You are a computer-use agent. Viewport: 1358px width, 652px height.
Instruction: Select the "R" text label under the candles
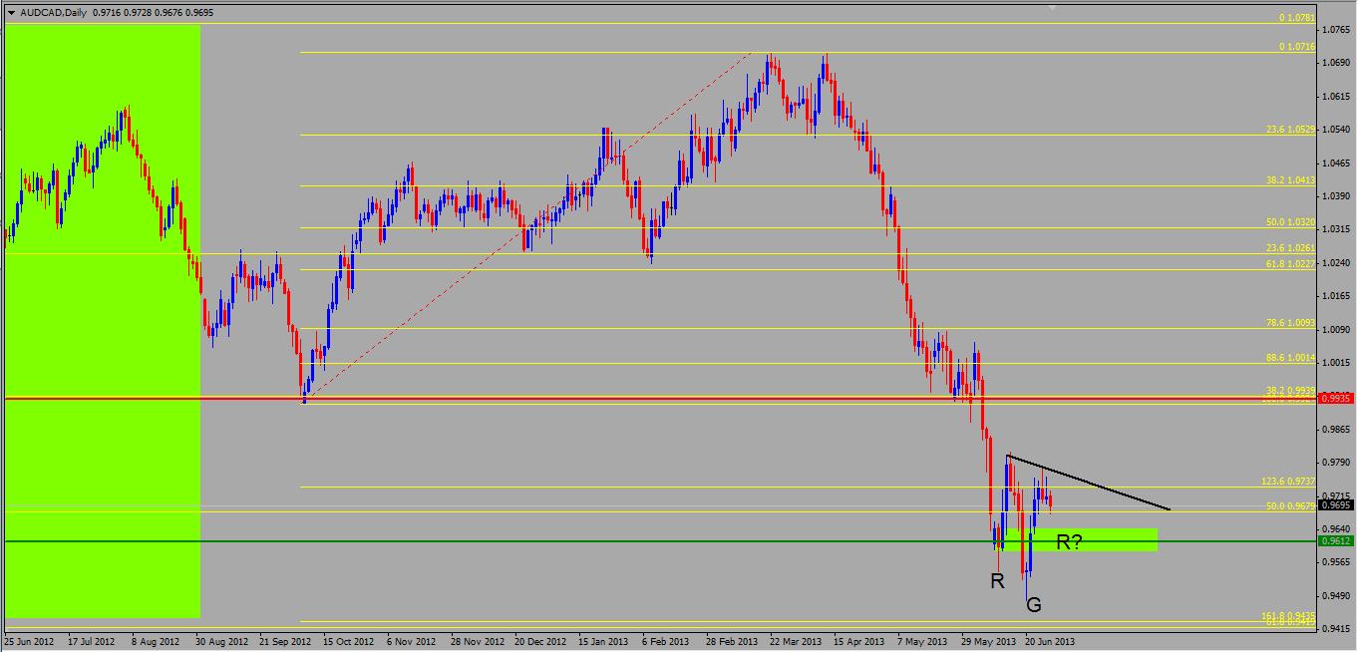[997, 580]
